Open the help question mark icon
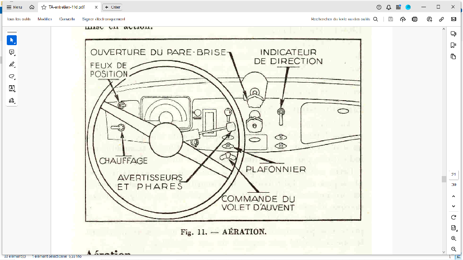Image resolution: width=463 pixels, height=260 pixels. pos(379,7)
